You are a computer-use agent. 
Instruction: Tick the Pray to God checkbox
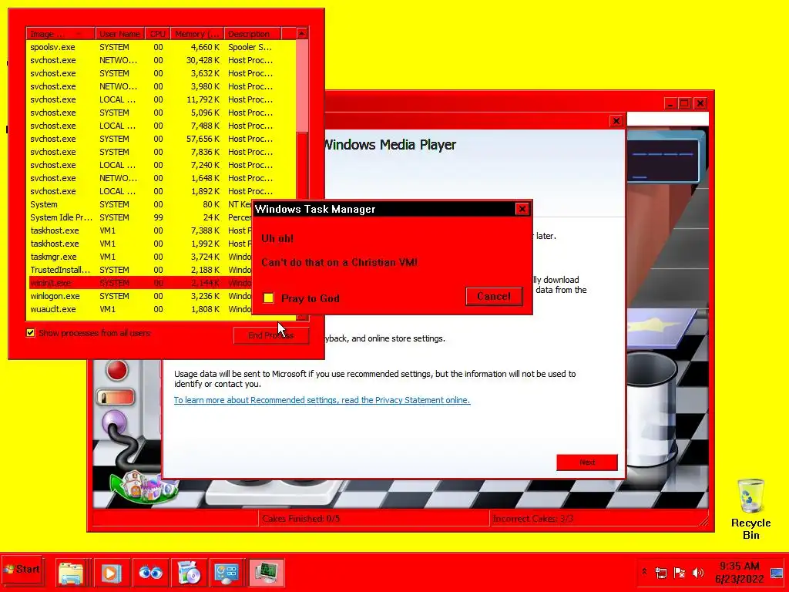(269, 298)
